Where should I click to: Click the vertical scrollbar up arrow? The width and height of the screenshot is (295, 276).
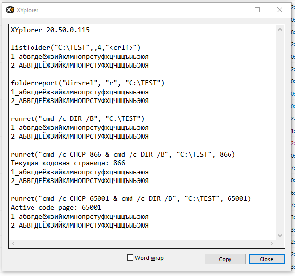click(280, 29)
